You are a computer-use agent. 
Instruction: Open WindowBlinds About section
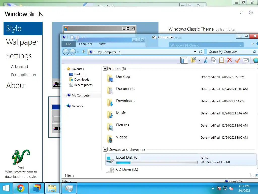(x=16, y=85)
